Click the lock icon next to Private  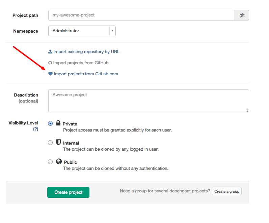(58, 123)
